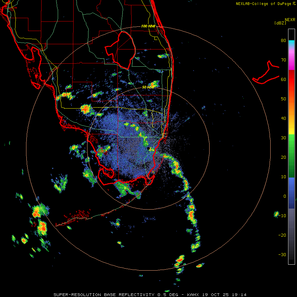
Task: Click the 60 value on the dBZ scale
Action: [x=283, y=79]
